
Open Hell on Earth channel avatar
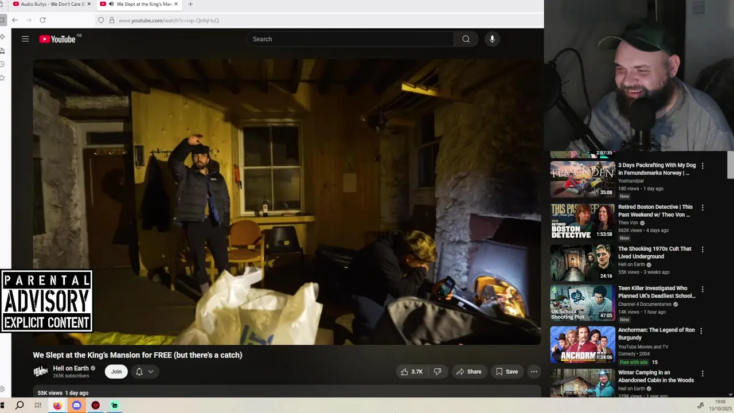pos(41,372)
